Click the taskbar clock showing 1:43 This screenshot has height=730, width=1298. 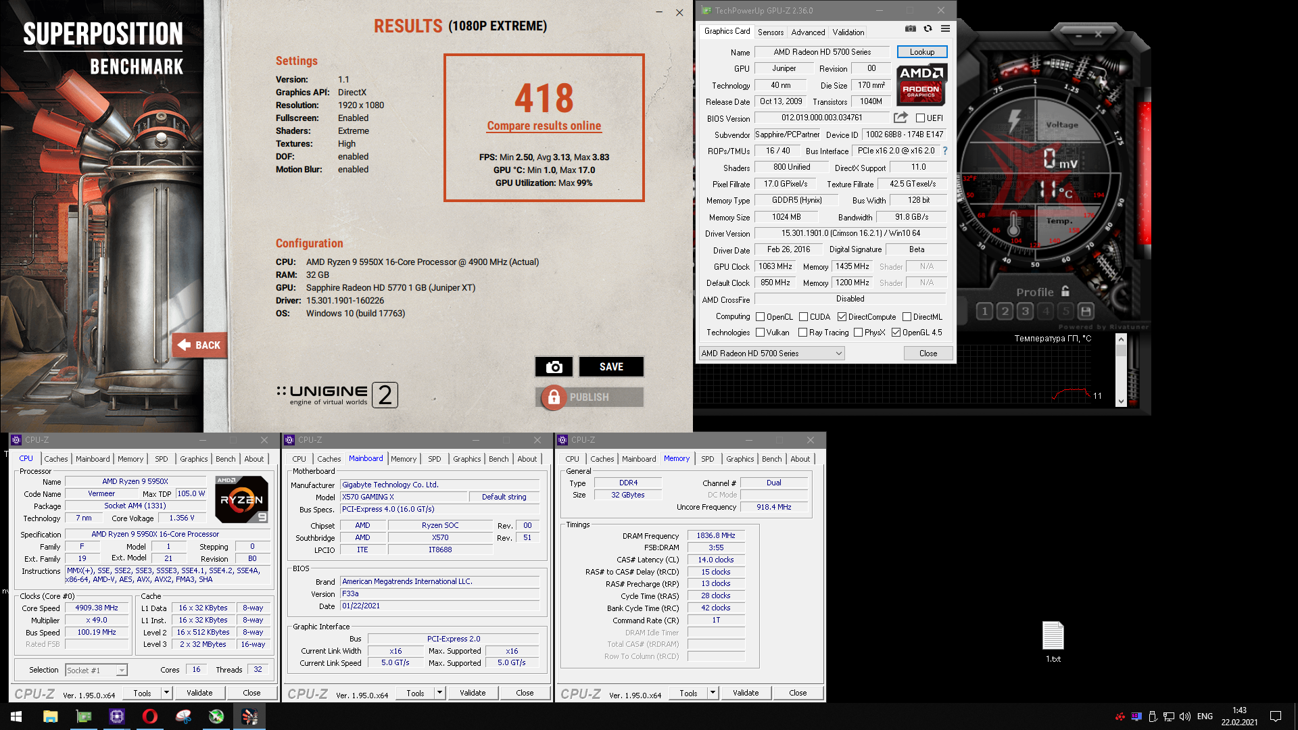(1239, 716)
